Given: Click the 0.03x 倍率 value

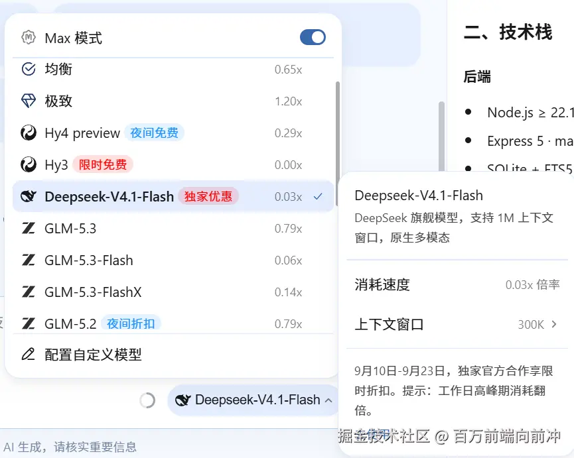Looking at the screenshot, I should [533, 284].
